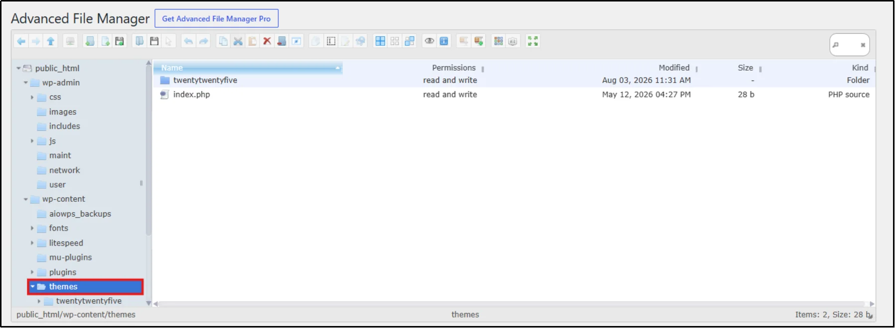895x328 pixels.
Task: Sort by the Modified column header
Action: click(674, 68)
